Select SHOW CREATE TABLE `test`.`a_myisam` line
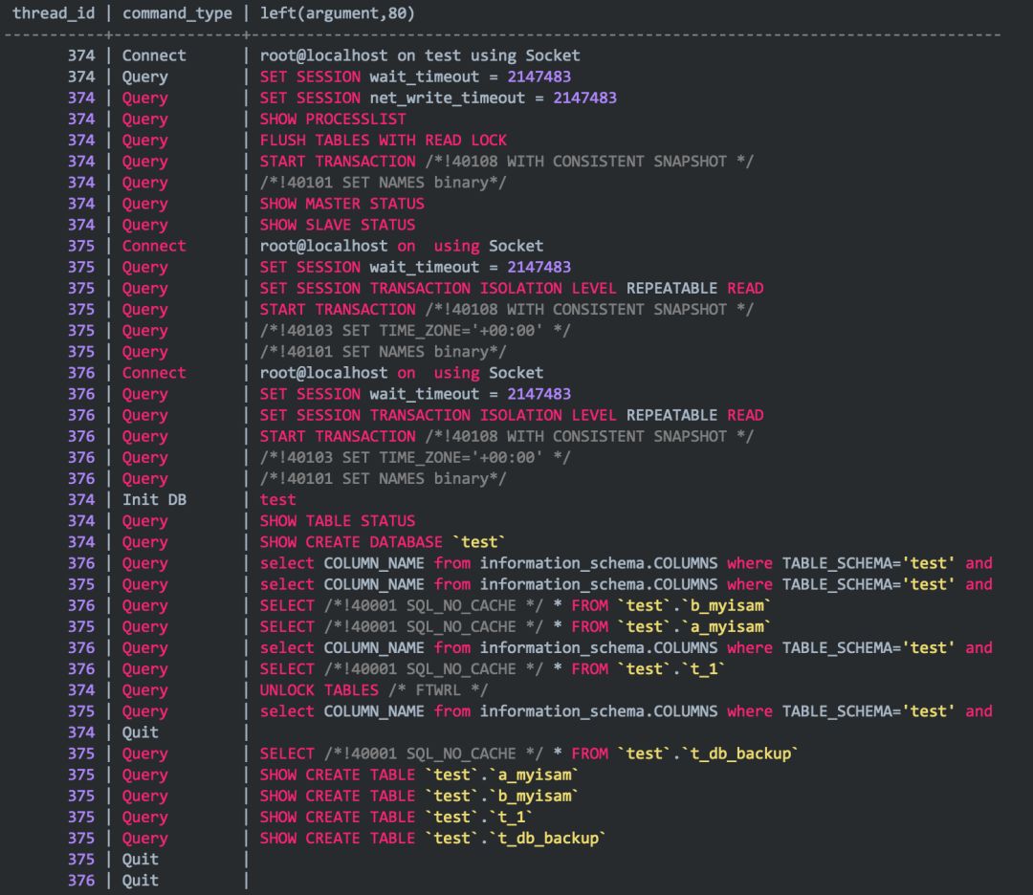Viewport: 1033px width, 895px height. (x=419, y=775)
